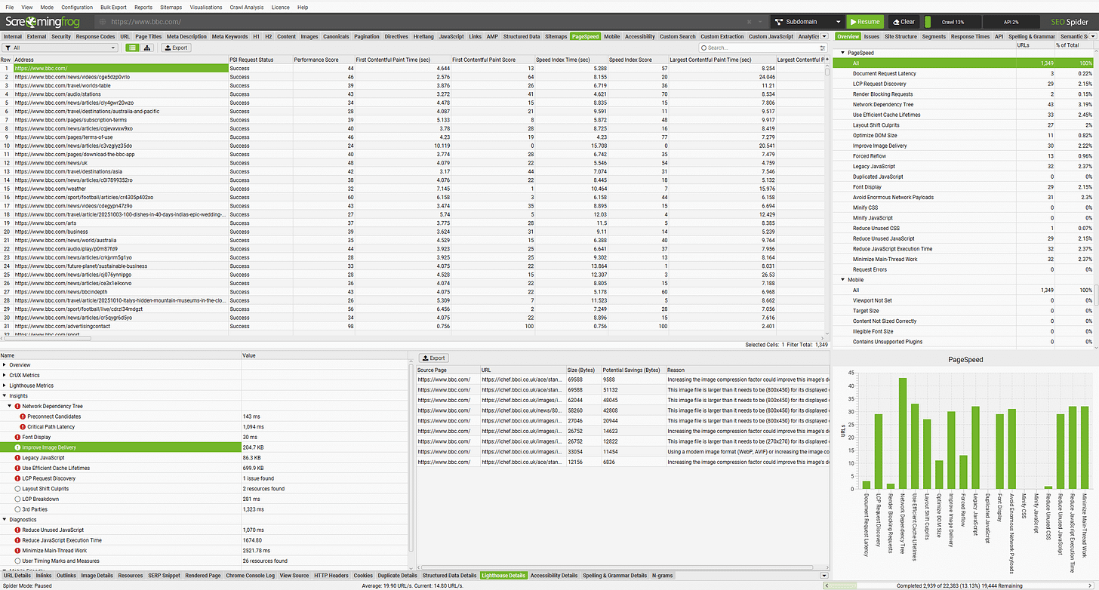This screenshot has height=590, width=1099.
Task: Clear the URL with the x icon
Action: click(748, 22)
